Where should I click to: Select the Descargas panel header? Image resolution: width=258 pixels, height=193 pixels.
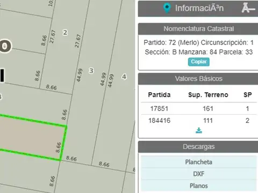pyautogui.click(x=198, y=147)
